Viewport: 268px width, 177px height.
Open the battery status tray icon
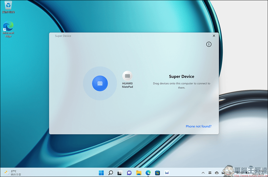(247, 173)
